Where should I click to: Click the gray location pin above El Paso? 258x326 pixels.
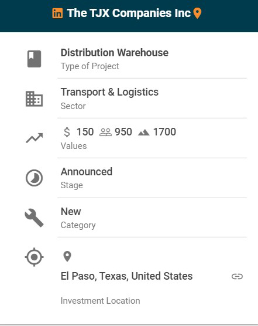click(x=67, y=256)
